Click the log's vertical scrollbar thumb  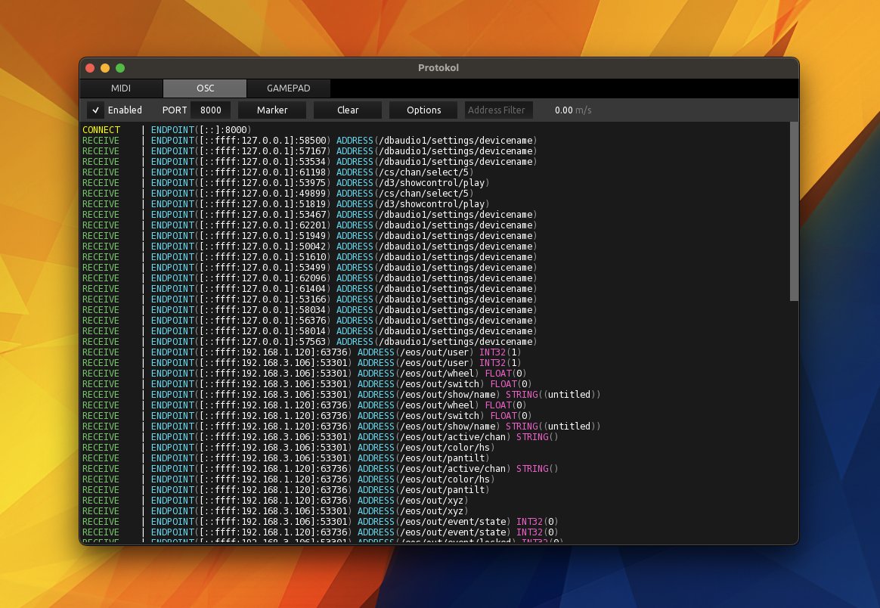click(x=794, y=211)
